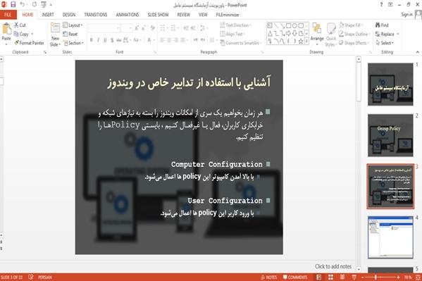Viewport: 422px width, 281px height.
Task: Toggle Italic formatting
Action: point(98,40)
